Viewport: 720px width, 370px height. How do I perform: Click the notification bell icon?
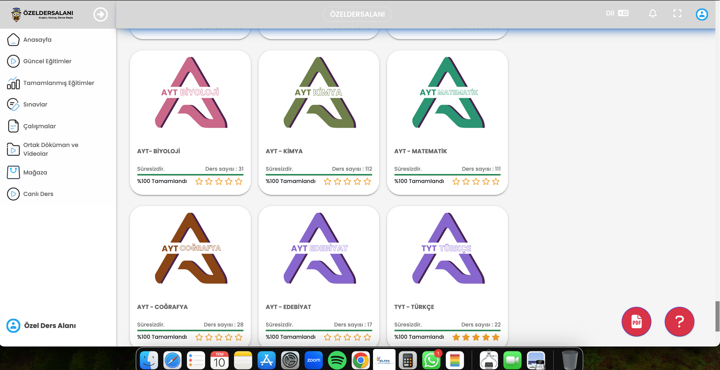(652, 13)
